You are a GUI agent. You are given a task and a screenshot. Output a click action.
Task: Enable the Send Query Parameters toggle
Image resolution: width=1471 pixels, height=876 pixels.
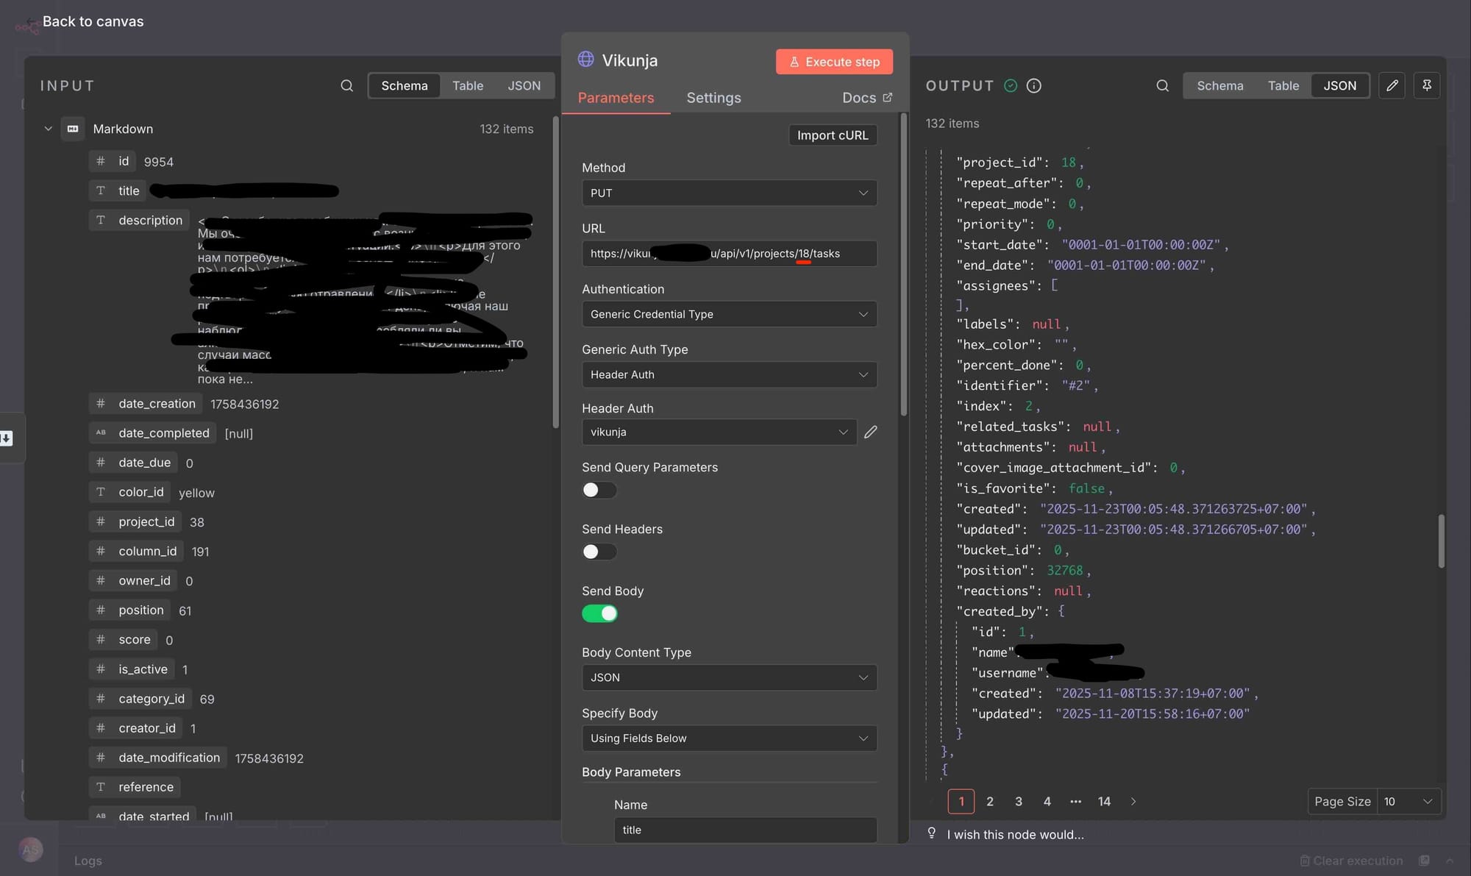[599, 491]
